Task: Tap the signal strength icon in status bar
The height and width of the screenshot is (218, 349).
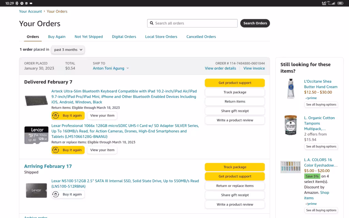Action: point(333,3)
